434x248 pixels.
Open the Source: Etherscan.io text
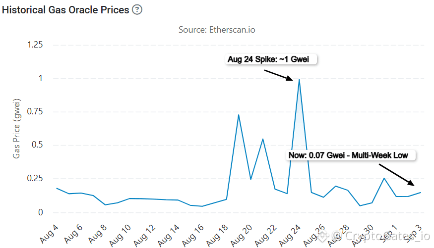point(217,30)
